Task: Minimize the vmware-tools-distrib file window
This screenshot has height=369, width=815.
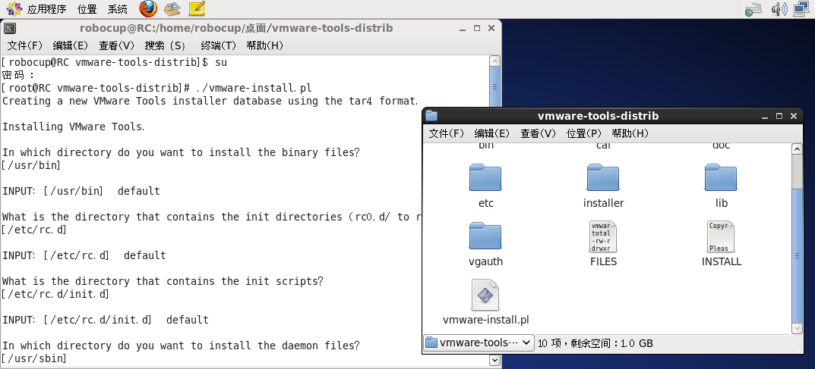Action: click(x=765, y=116)
